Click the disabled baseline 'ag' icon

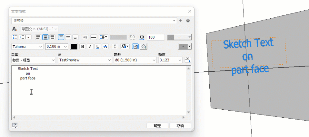tap(85, 37)
